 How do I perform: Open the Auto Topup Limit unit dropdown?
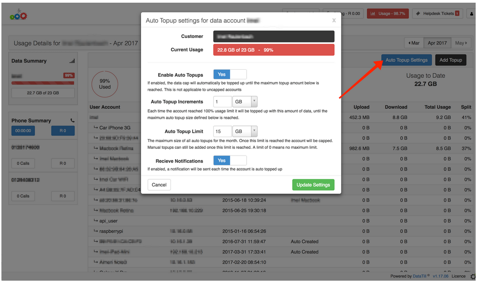[245, 131]
